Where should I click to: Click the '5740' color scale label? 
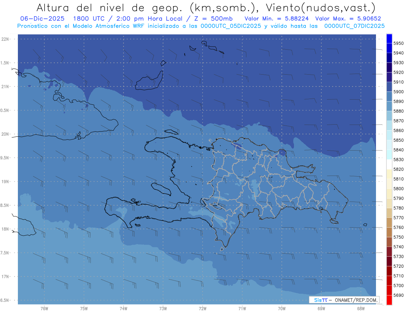(x=398, y=247)
